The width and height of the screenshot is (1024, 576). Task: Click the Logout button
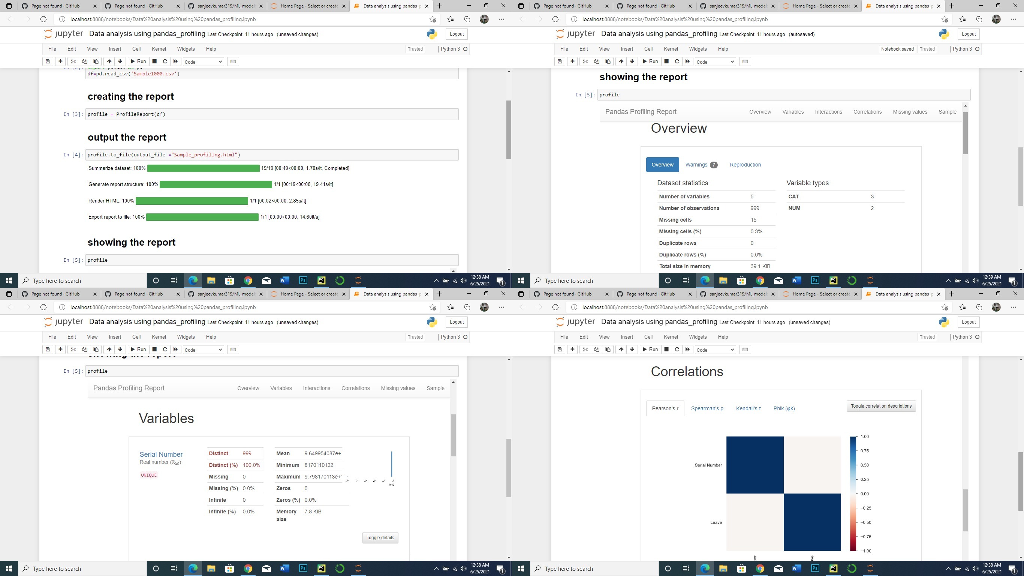point(456,34)
